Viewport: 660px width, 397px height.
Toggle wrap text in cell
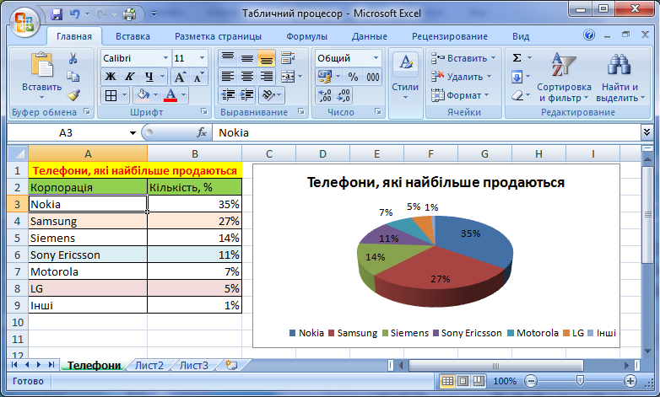288,58
